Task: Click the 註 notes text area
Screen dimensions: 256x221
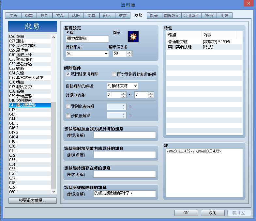Action: tap(204, 173)
